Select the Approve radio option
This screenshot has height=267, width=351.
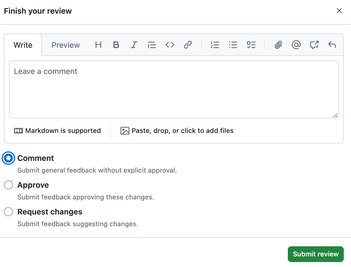[8, 185]
